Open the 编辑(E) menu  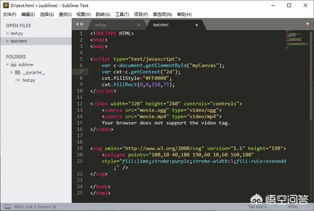coord(28,14)
